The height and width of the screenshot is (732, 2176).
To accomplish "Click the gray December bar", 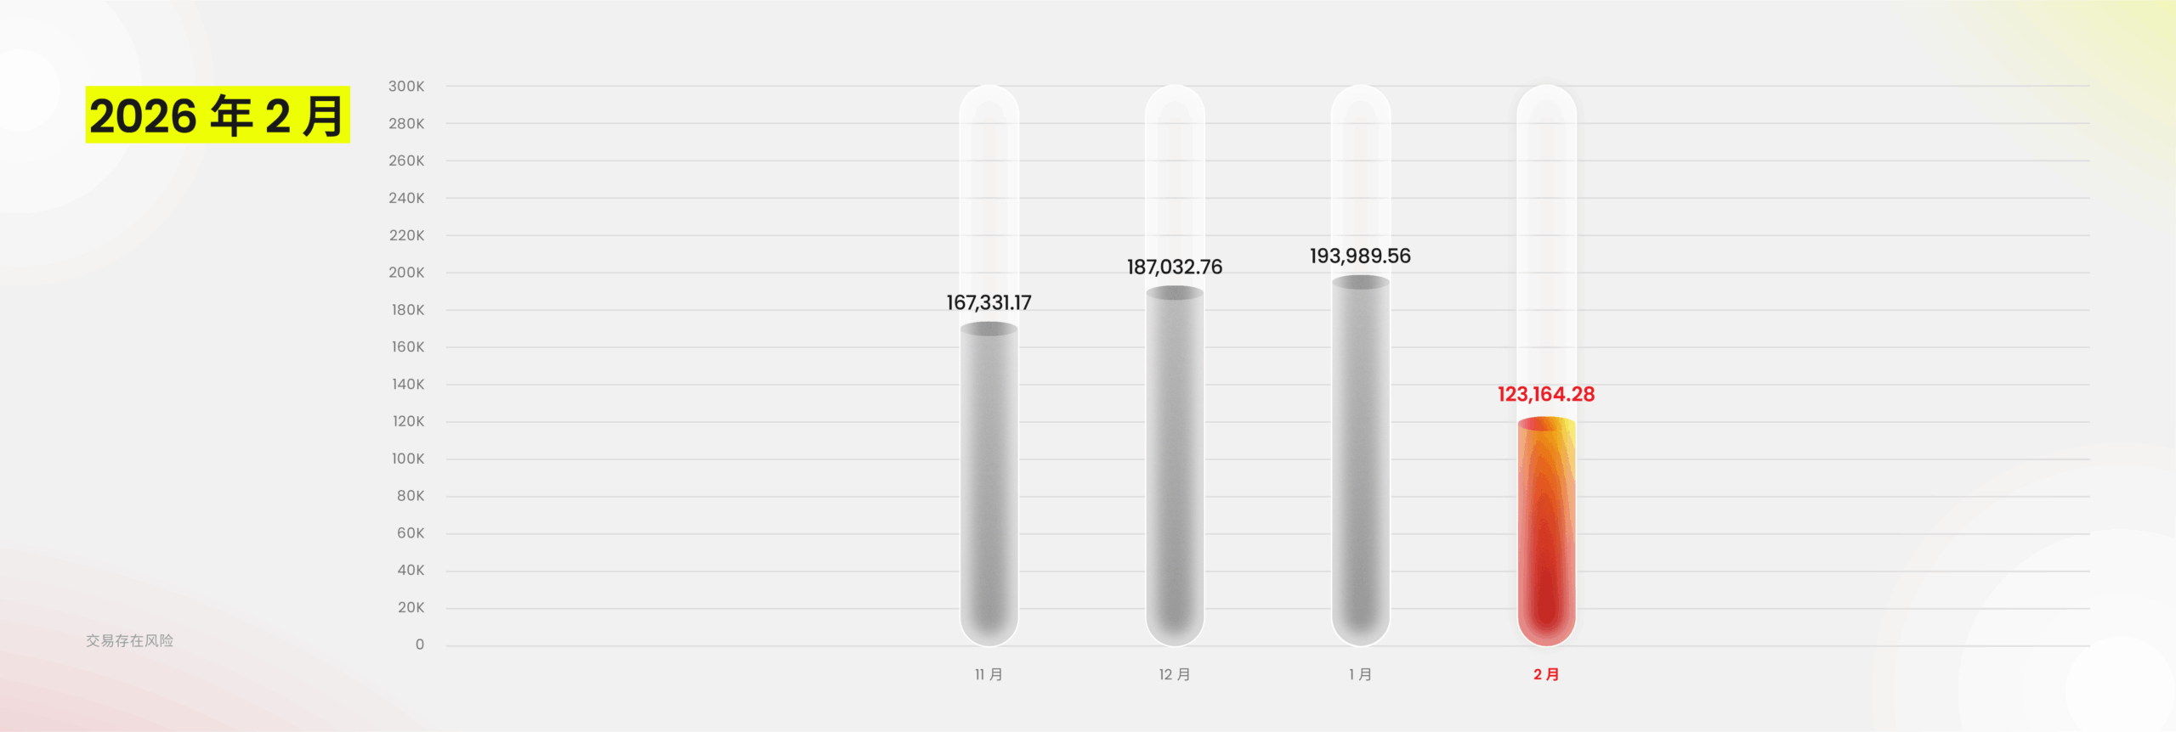I will 1175,467.
